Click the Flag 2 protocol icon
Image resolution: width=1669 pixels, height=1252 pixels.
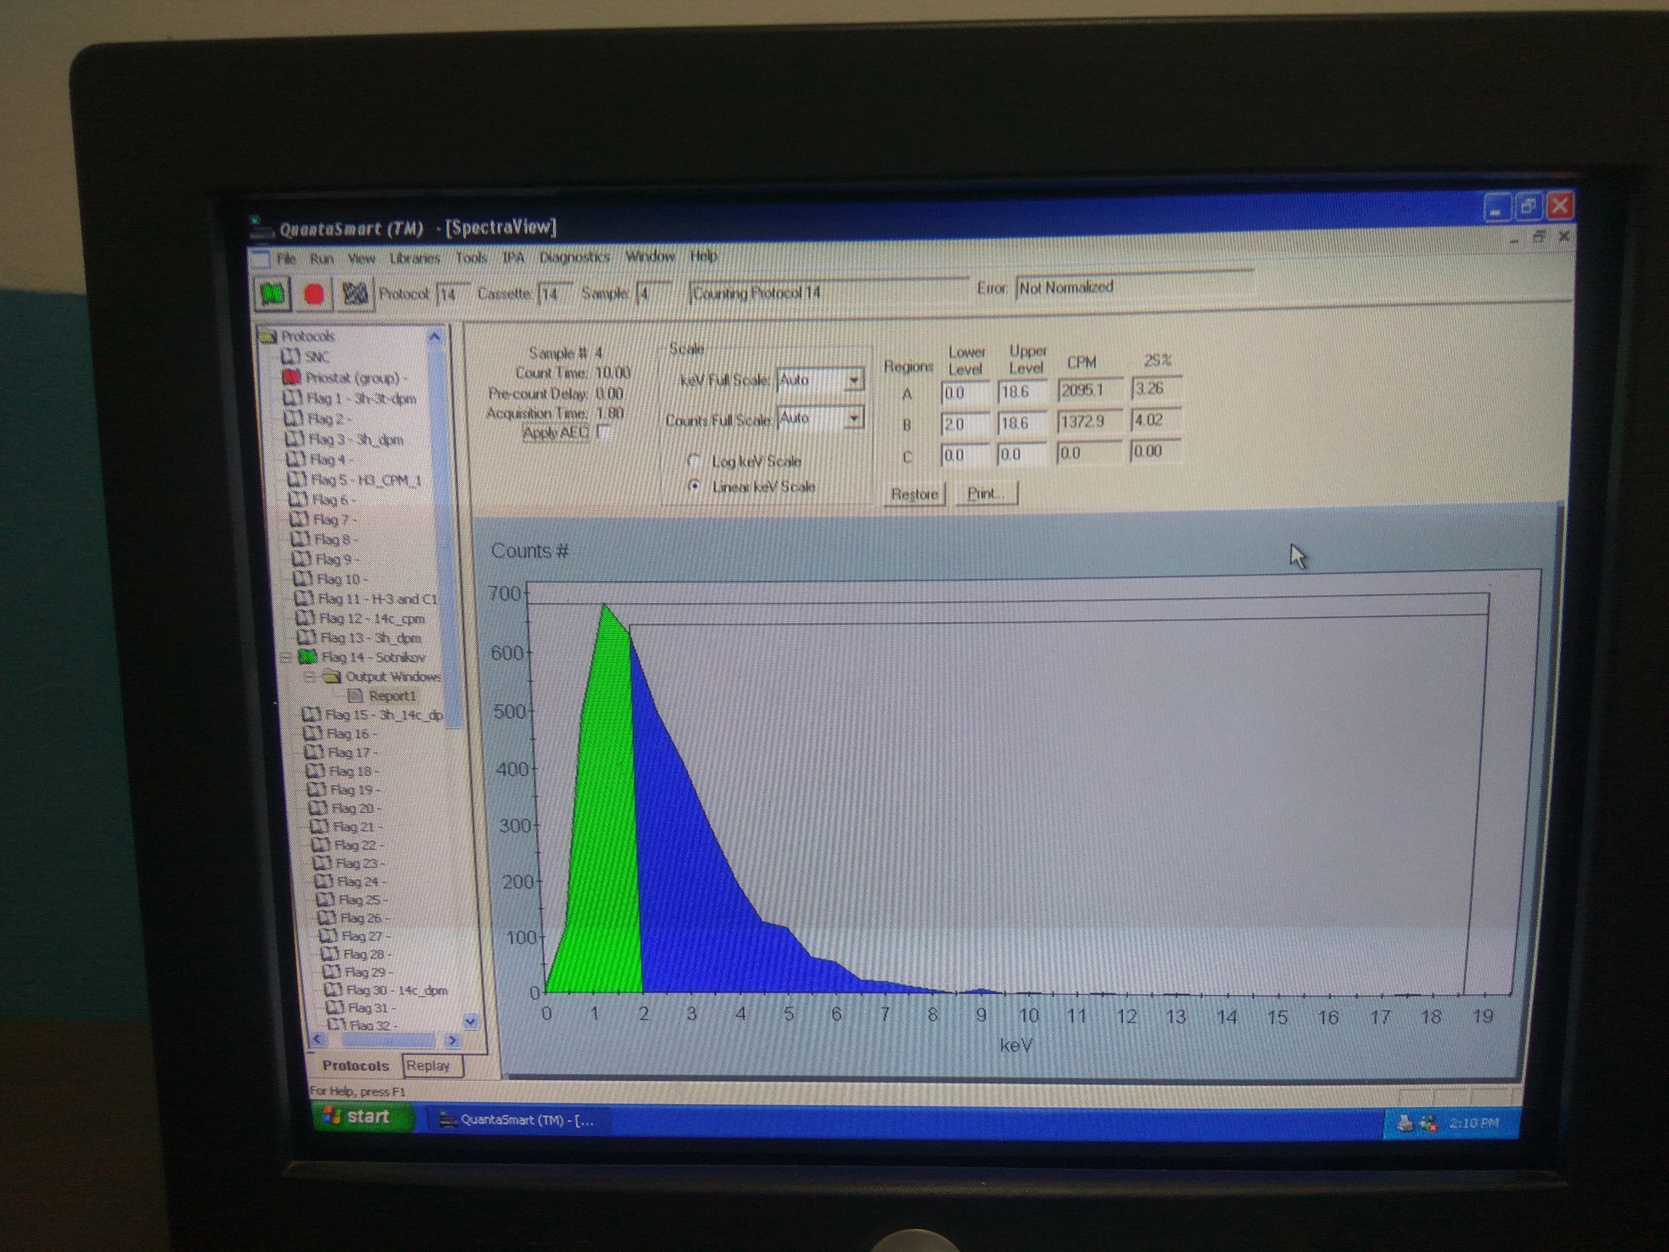(294, 418)
